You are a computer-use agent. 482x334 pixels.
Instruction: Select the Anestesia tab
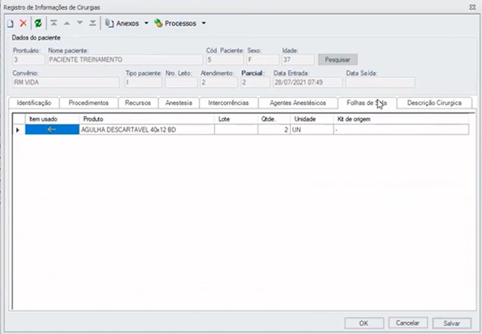[179, 103]
